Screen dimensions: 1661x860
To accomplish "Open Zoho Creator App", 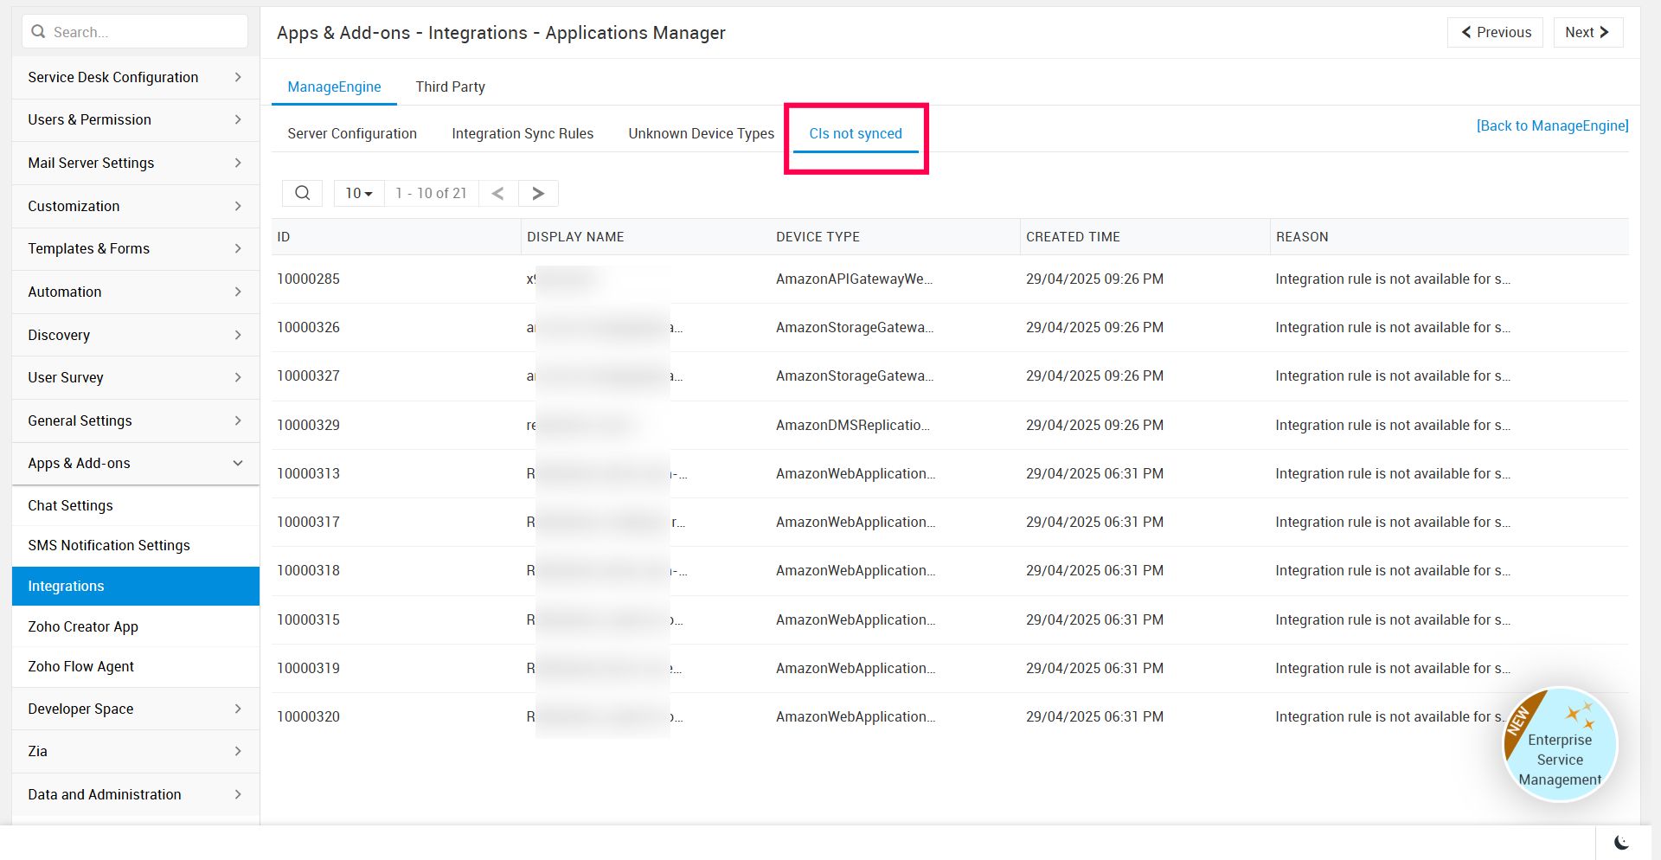I will pos(136,626).
